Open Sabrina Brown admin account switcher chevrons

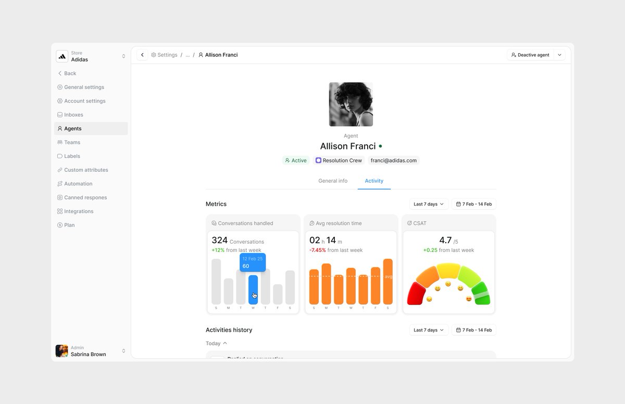(123, 351)
